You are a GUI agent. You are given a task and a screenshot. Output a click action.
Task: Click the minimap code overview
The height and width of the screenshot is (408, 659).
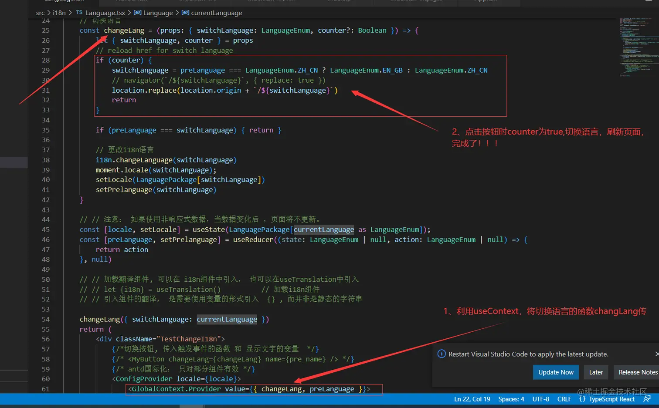tap(639, 47)
